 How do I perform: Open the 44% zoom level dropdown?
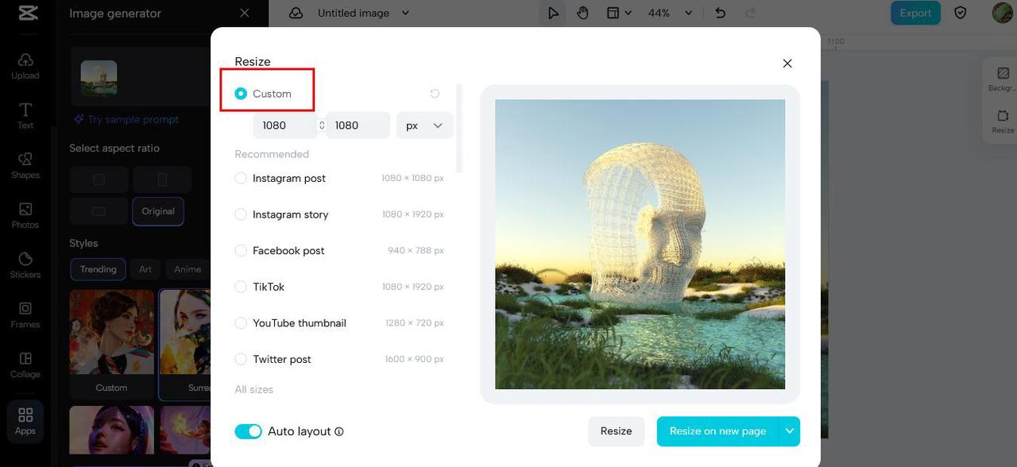[670, 13]
